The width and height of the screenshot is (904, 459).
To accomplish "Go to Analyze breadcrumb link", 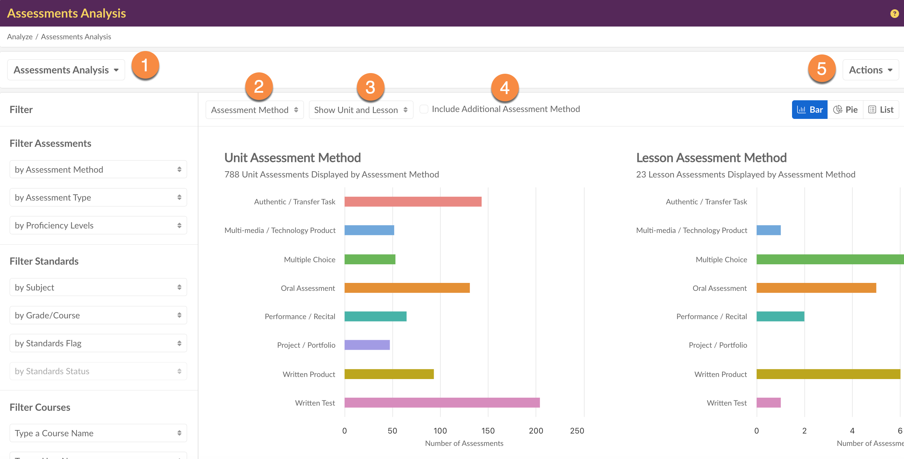I will 20,37.
